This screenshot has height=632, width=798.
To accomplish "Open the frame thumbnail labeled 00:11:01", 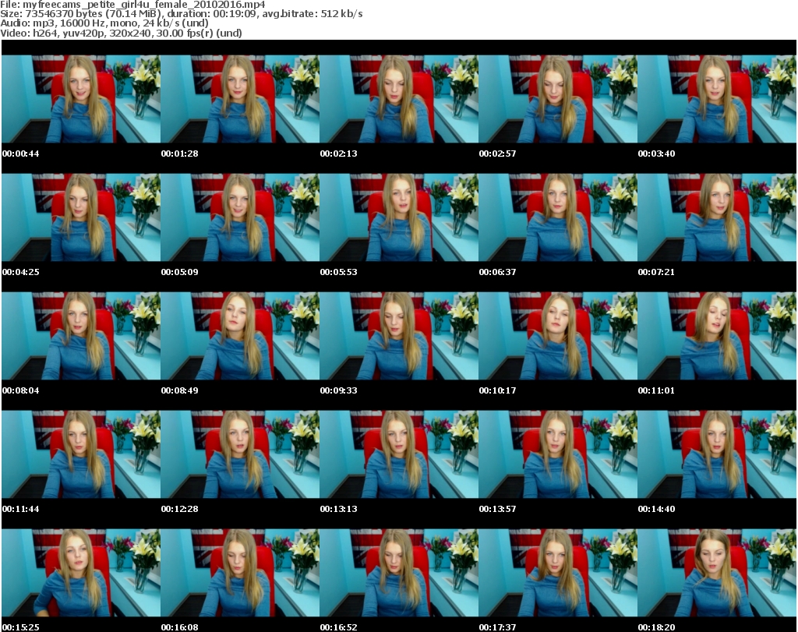I will point(717,336).
